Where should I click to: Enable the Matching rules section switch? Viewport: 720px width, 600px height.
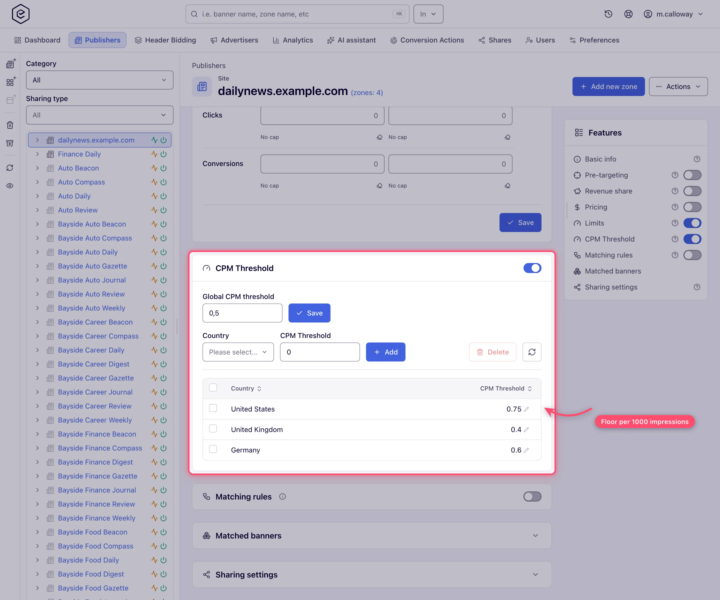click(x=532, y=497)
